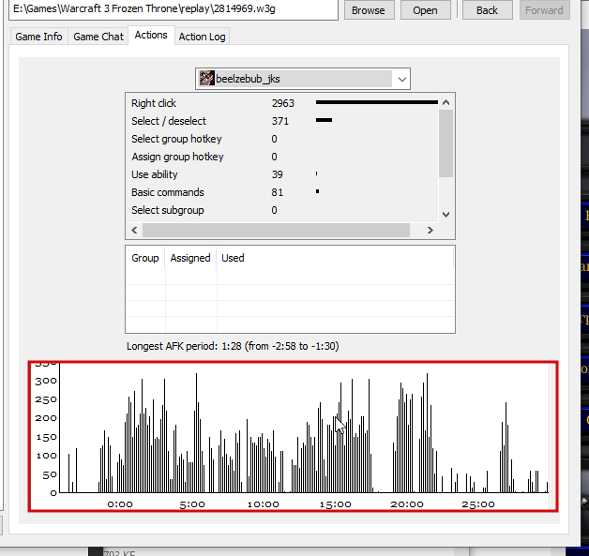Select the Assign group hotkey row
Viewport: 589px width, 556px height.
(282, 157)
